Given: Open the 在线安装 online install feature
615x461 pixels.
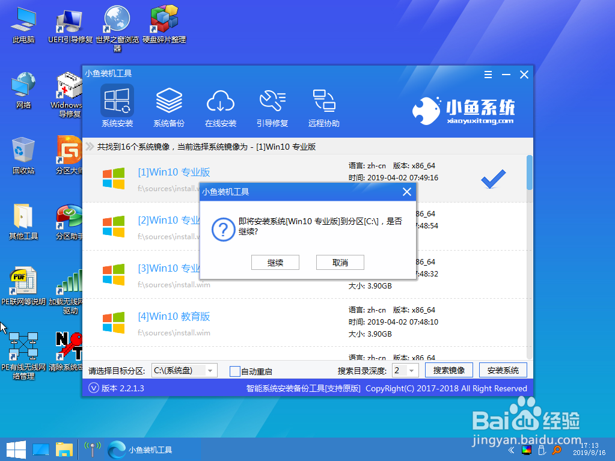Looking at the screenshot, I should coord(221,107).
